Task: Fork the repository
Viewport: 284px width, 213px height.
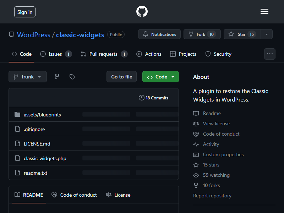Action: 202,34
